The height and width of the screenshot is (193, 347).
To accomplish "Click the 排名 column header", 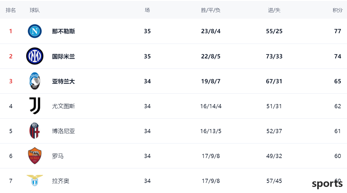I will click(x=11, y=10).
